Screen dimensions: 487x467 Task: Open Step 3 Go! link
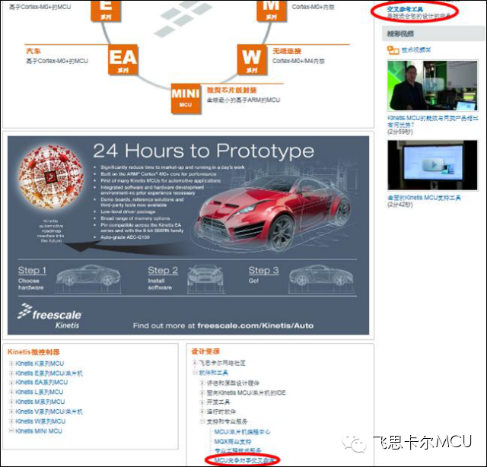coord(263,275)
